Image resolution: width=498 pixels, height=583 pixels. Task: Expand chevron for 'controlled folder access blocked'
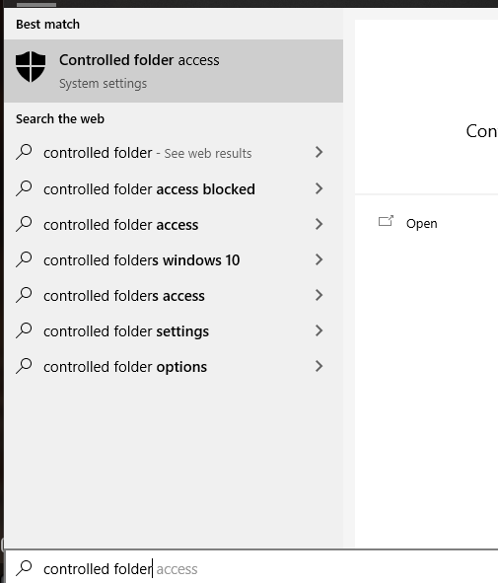coord(319,188)
